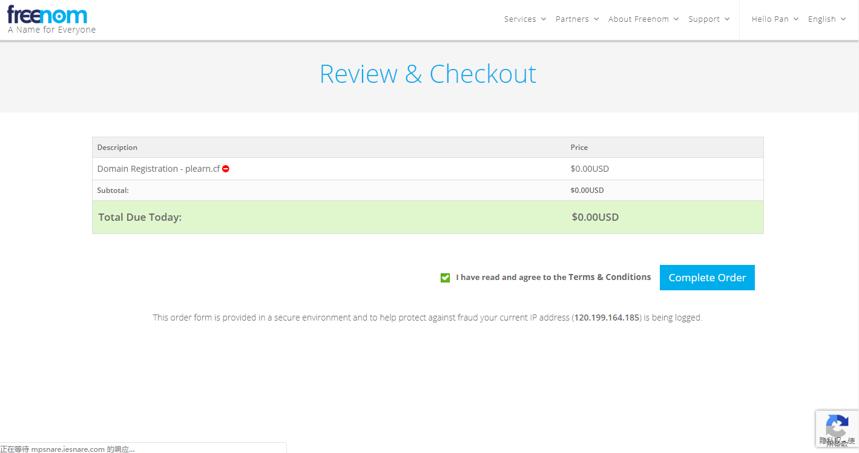Image resolution: width=859 pixels, height=453 pixels.
Task: Click the browser status bar loading message
Action: [x=67, y=449]
